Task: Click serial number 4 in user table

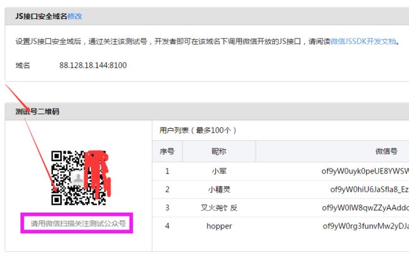Action: (167, 226)
